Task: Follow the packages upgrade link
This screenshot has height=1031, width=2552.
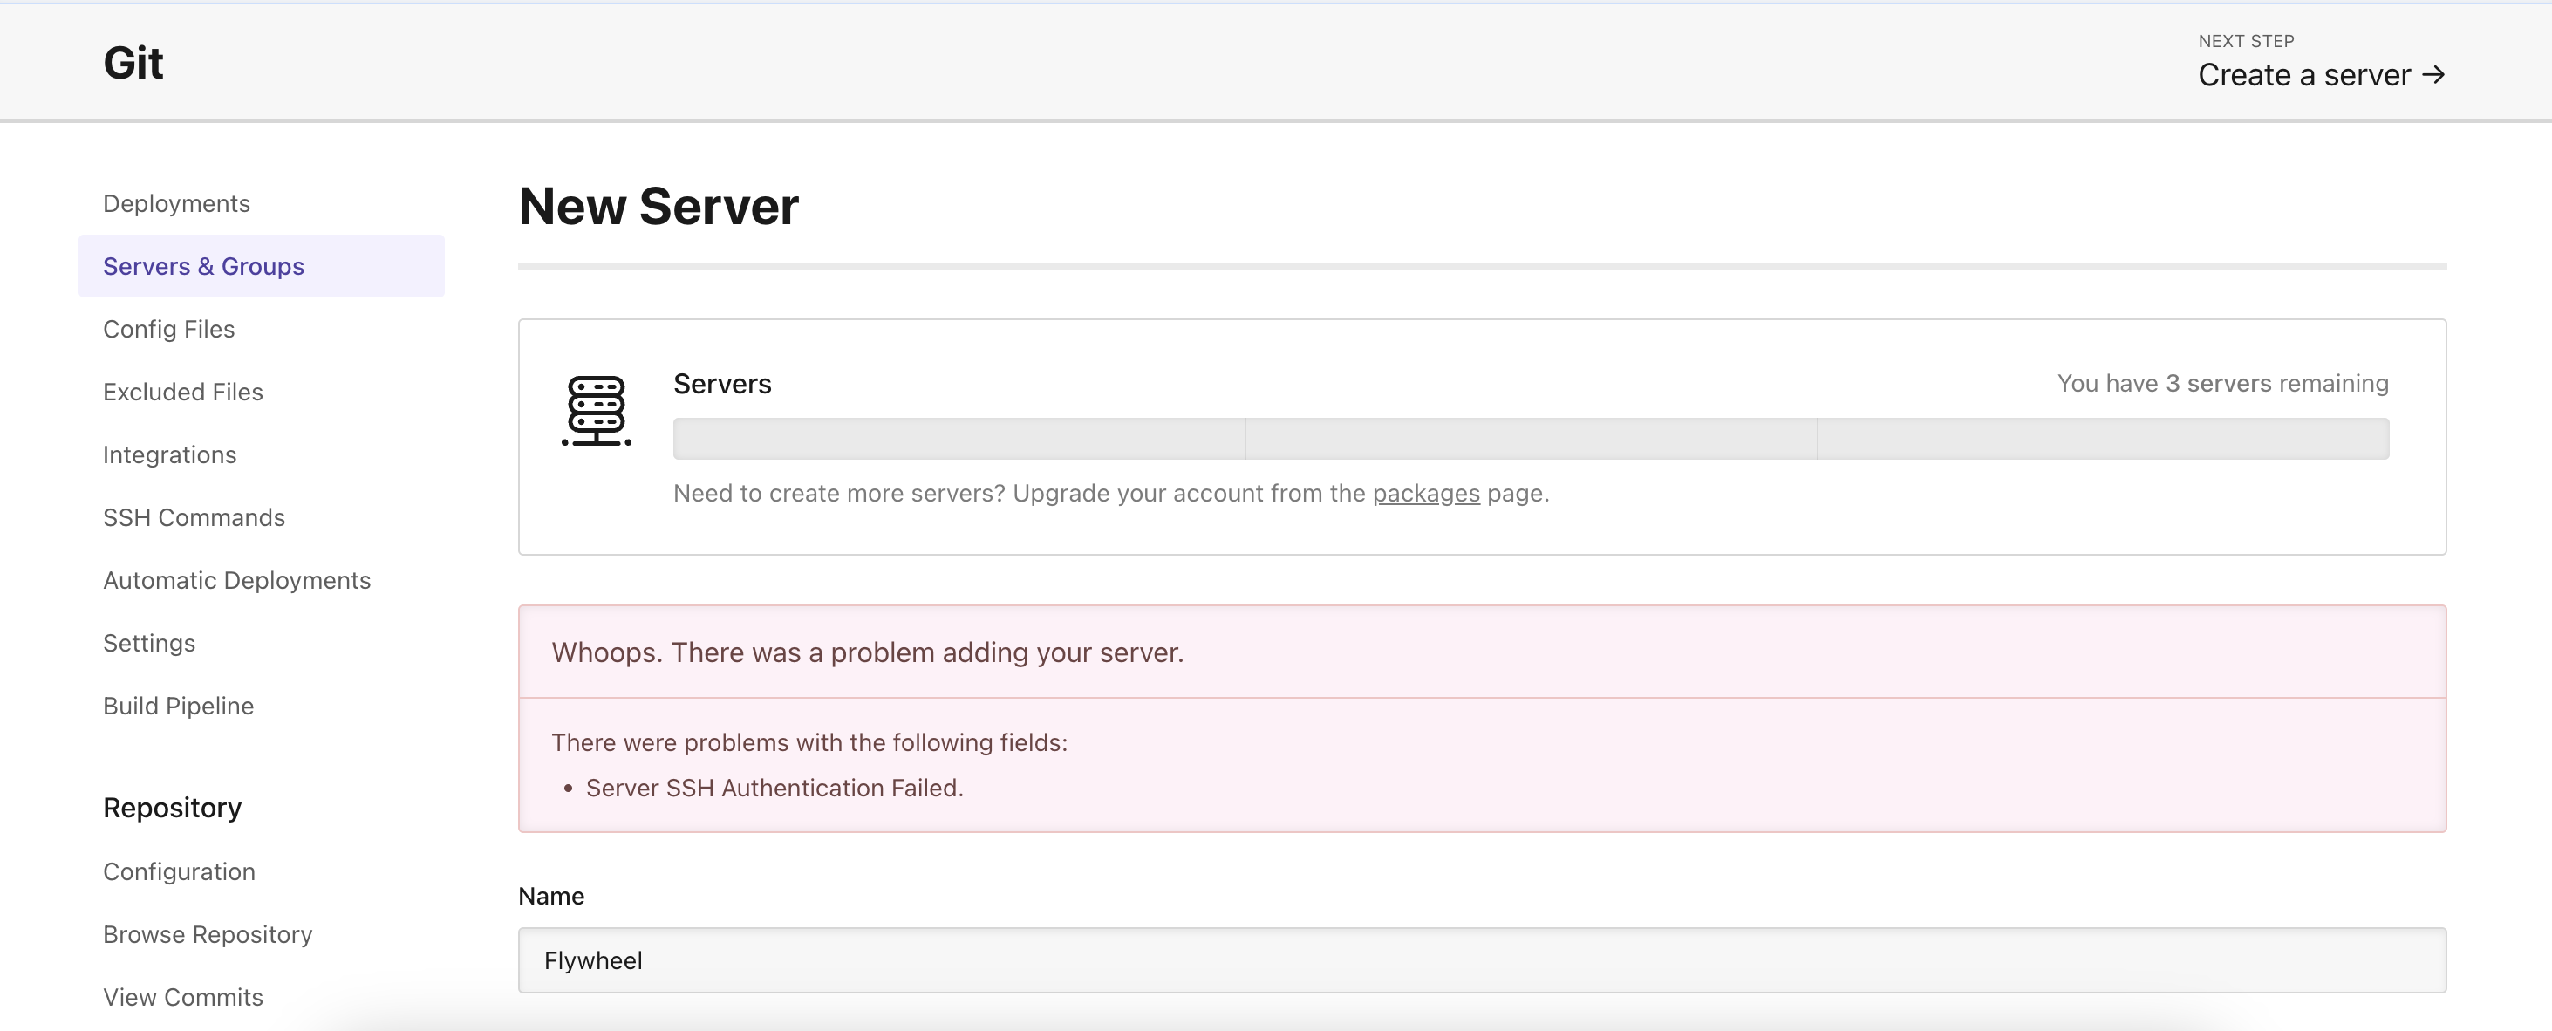Action: tap(1426, 493)
